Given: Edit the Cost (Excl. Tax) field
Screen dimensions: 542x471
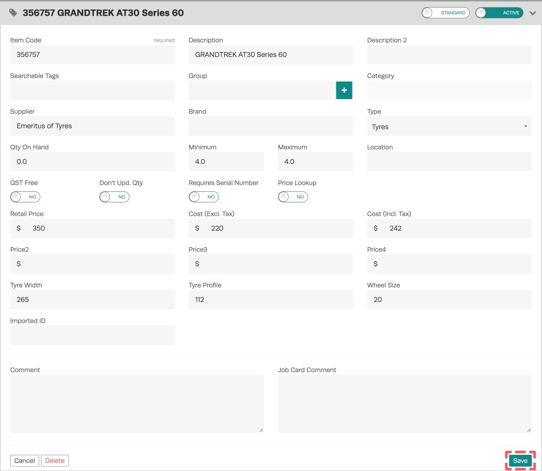Looking at the screenshot, I should coord(271,228).
